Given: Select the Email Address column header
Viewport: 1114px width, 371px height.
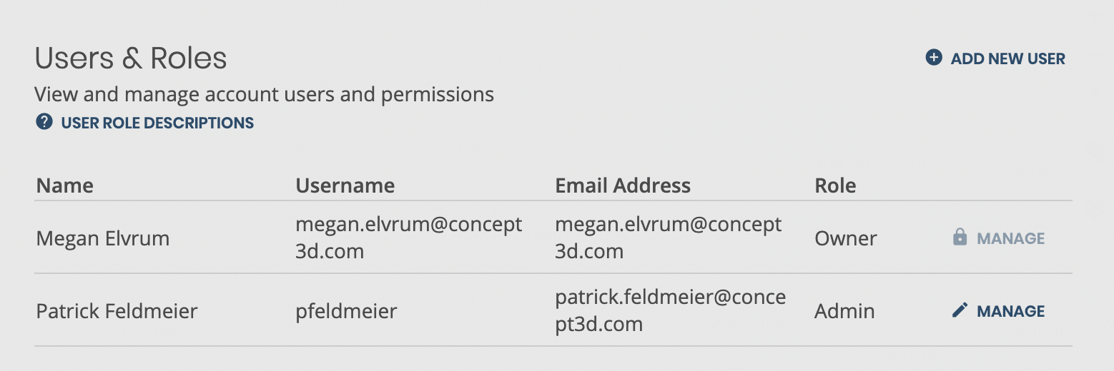Looking at the screenshot, I should (623, 185).
